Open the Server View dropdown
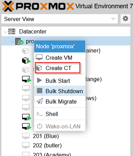 click(x=59, y=19)
